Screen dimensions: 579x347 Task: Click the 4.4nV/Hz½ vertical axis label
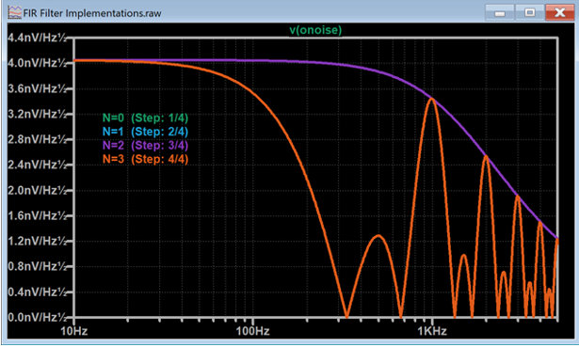pyautogui.click(x=37, y=38)
